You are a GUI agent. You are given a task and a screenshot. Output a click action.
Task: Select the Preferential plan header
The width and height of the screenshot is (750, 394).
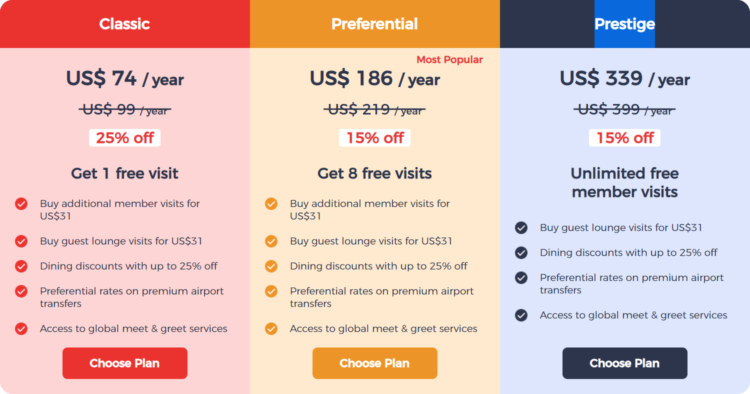point(374,24)
